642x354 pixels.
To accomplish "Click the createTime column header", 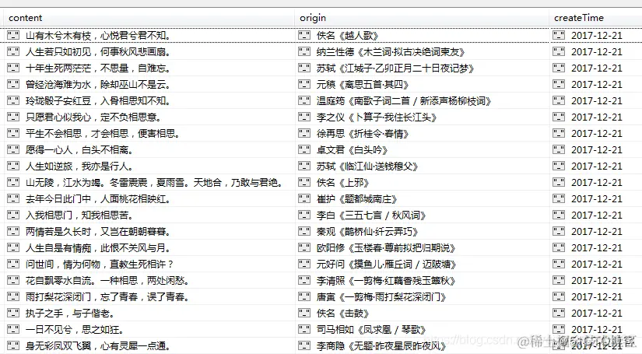I will (596, 18).
